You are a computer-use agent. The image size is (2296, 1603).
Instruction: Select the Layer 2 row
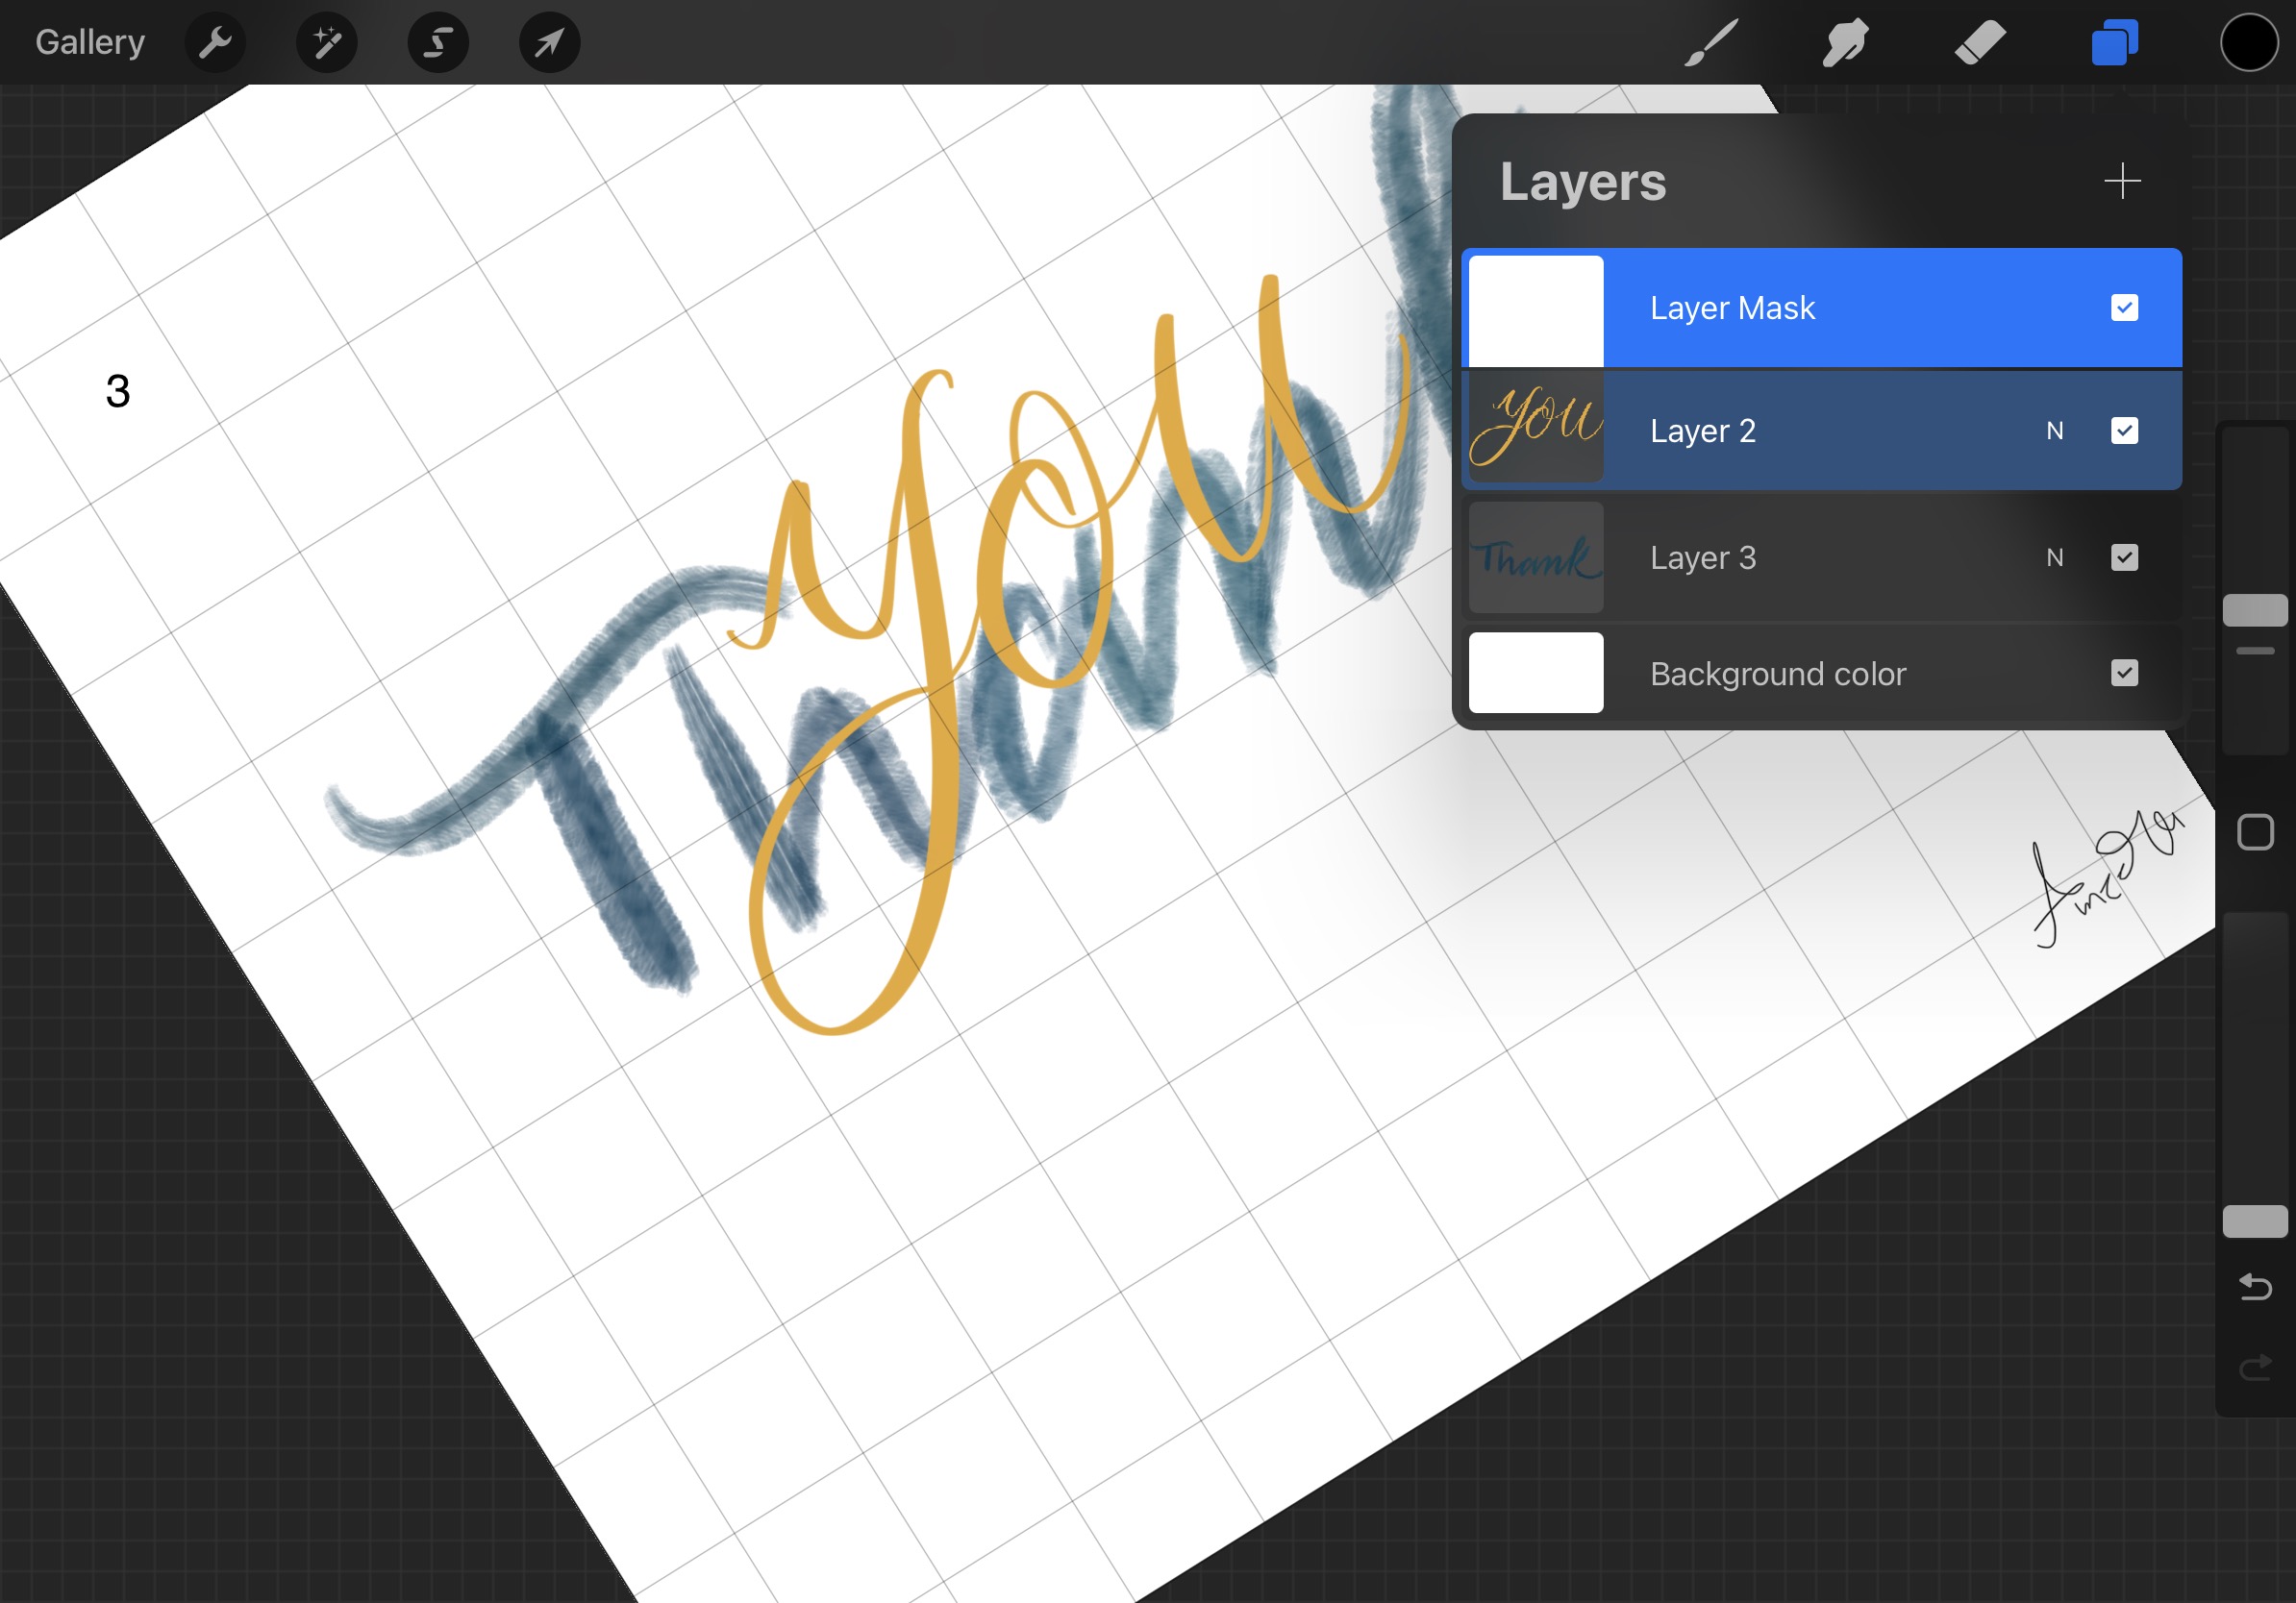click(x=1821, y=431)
